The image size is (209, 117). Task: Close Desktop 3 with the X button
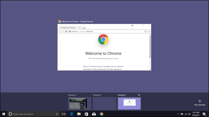[x=139, y=95]
